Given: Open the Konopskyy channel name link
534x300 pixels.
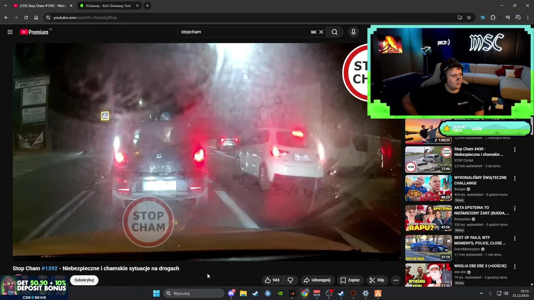Looking at the screenshot, I should tap(463, 219).
